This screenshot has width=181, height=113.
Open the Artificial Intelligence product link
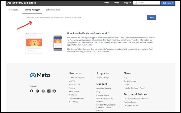77,78
